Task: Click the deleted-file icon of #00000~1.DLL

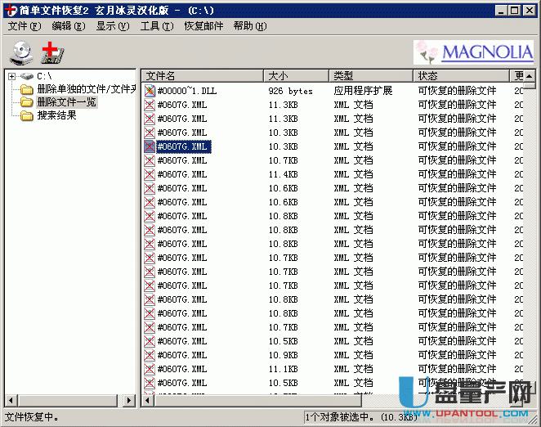Action: [x=150, y=91]
